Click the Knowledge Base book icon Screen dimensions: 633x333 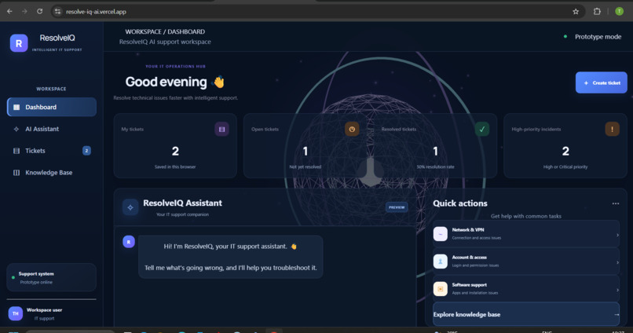(x=16, y=172)
